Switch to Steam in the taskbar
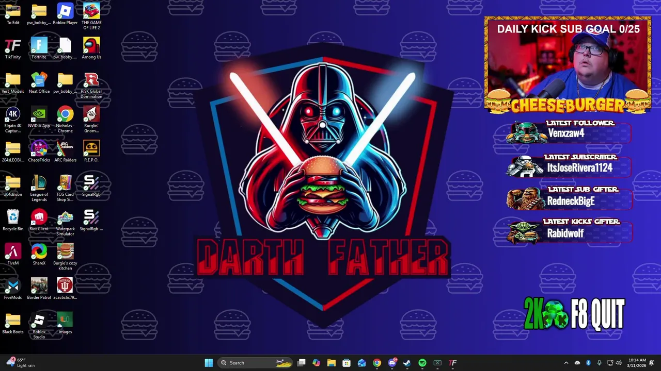 click(x=407, y=363)
